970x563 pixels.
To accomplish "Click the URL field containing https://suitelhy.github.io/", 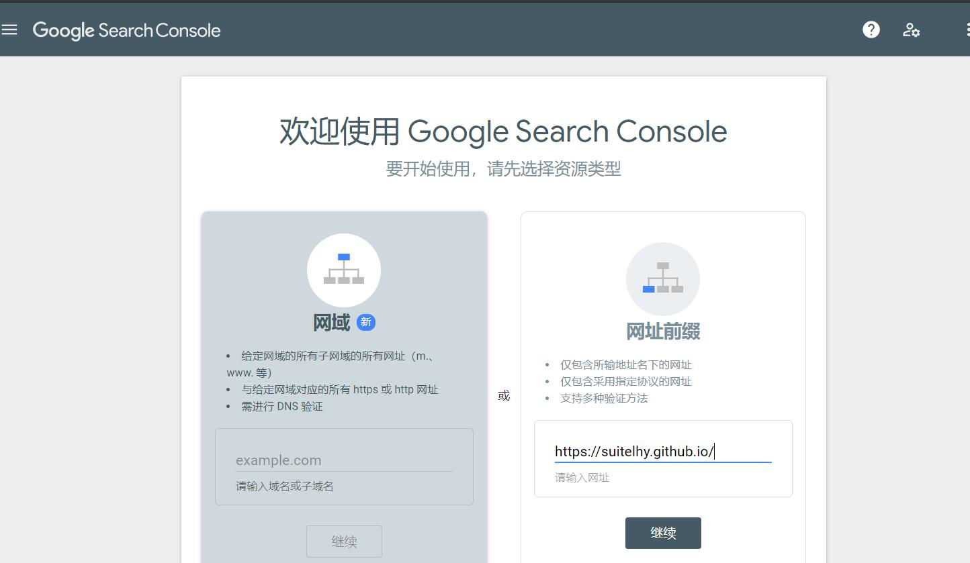I will pos(663,452).
